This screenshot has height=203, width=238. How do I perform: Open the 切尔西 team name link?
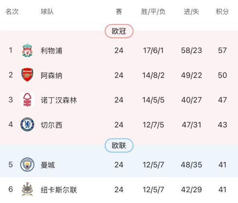[51, 124]
